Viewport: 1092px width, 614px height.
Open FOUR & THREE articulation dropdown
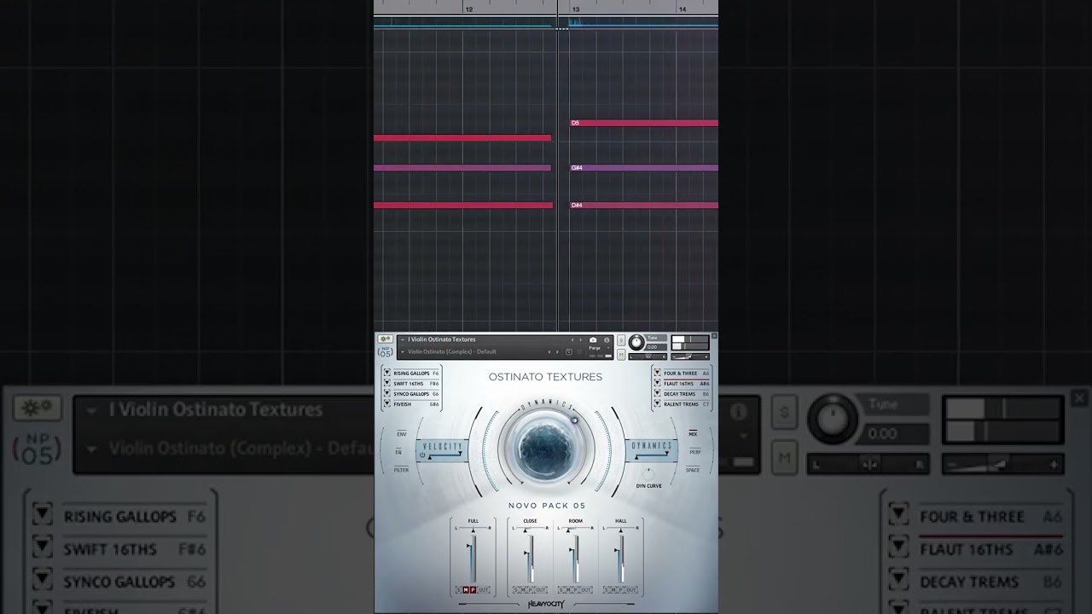click(657, 373)
